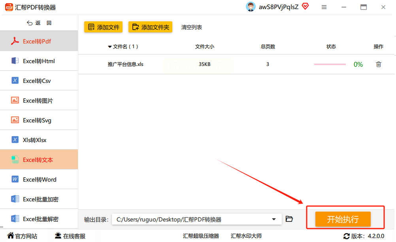The width and height of the screenshot is (396, 242).
Task: Open the output folder browse icon
Action: tap(289, 219)
